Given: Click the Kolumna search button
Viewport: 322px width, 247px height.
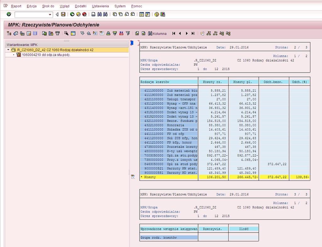Looking at the screenshot, I should (x=157, y=33).
